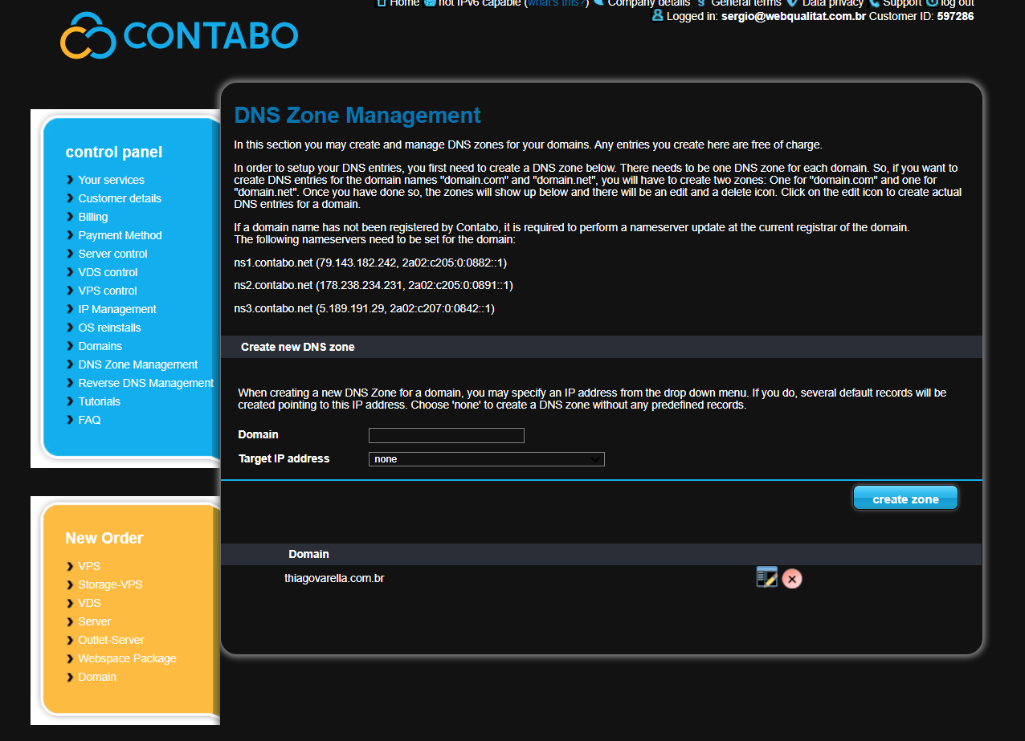This screenshot has height=741, width=1025.
Task: Select DNS Zone Management link
Action: point(137,364)
